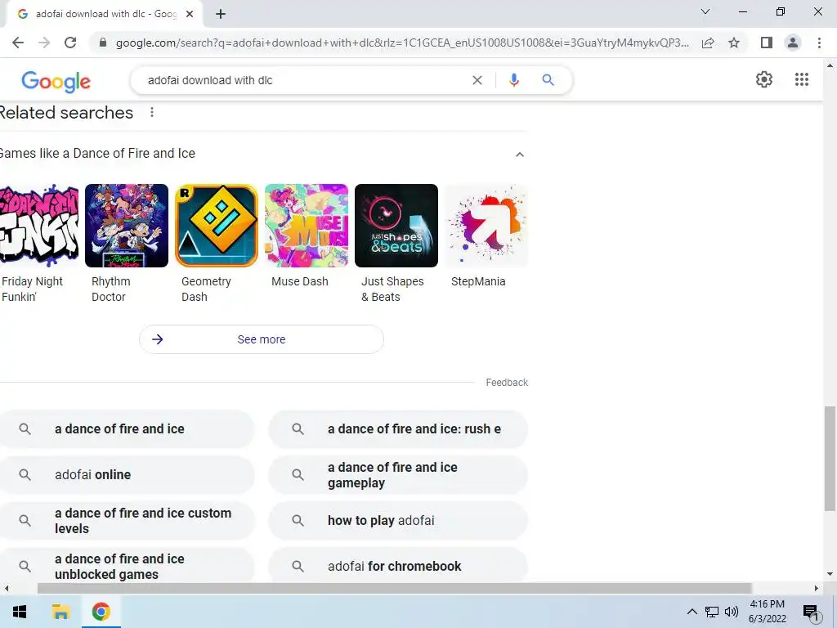This screenshot has width=837, height=628.
Task: Click the See more button
Action: point(262,339)
